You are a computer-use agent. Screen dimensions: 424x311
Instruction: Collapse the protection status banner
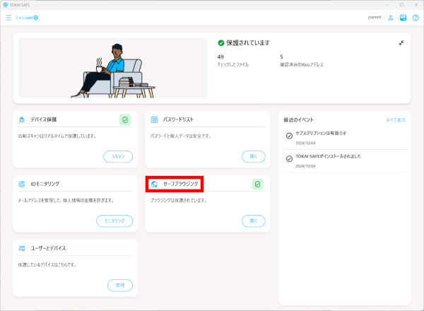[401, 43]
